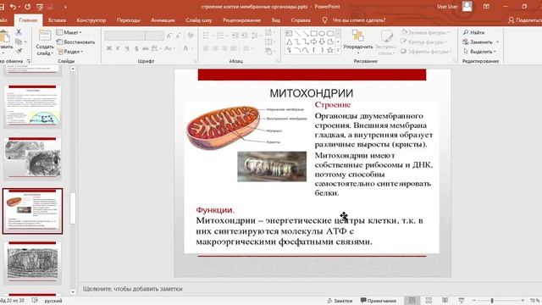Screen dimensions: 542x305
Task: Decrease list indent level icon
Action: coord(235,36)
